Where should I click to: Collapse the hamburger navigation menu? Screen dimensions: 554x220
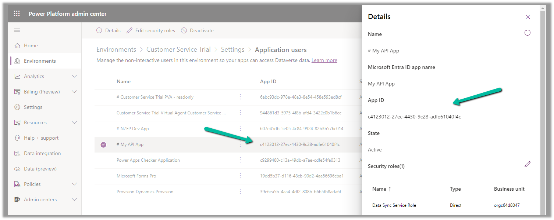pyautogui.click(x=17, y=30)
